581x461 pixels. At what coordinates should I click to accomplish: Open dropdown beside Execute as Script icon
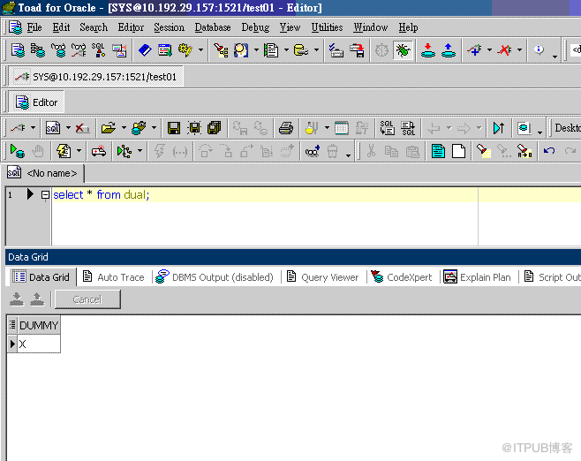79,151
